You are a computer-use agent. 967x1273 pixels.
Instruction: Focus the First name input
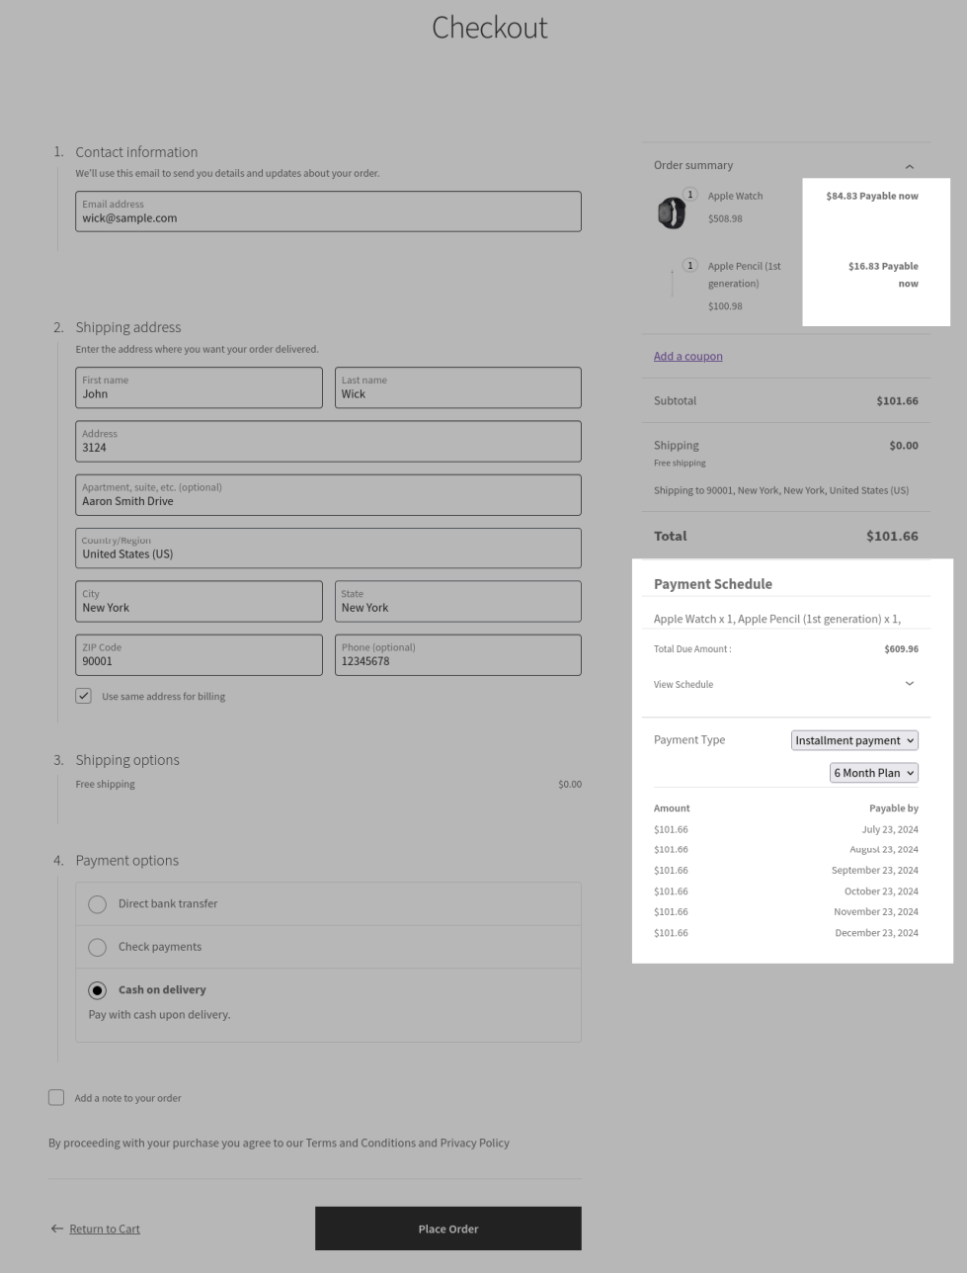pyautogui.click(x=199, y=387)
